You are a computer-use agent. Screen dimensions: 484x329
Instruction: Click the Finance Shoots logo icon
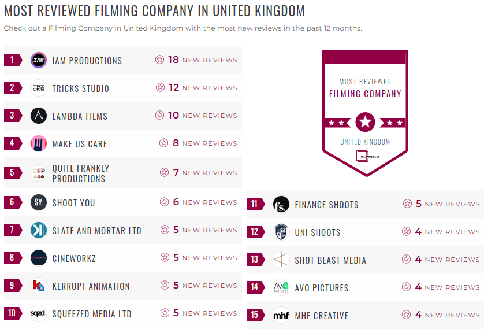(x=281, y=204)
